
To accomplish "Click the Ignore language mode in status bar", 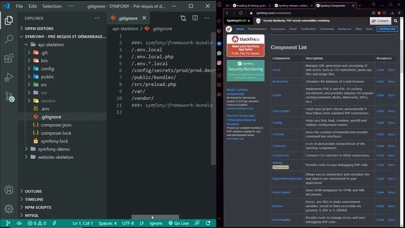I will coord(156,224).
